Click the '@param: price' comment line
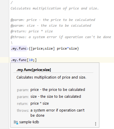Viewport: 114px width, 129px height. [53, 20]
